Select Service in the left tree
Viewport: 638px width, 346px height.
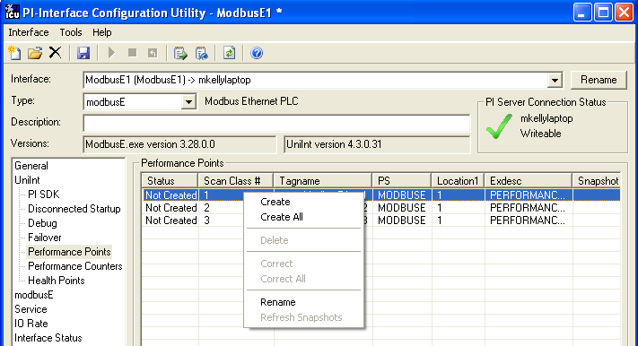(31, 309)
